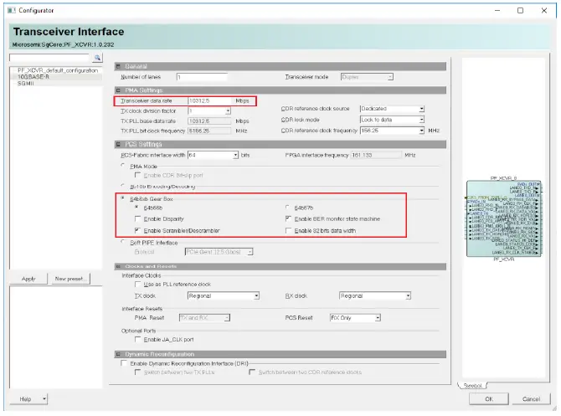The image size is (561, 416).
Task: Toggle Enable CDR Bitslip port checkbox
Action: (137, 175)
